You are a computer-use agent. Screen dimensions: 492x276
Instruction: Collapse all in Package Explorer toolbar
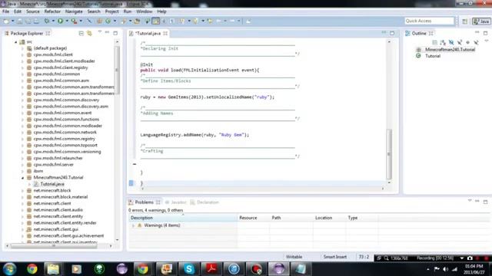pyautogui.click(x=81, y=33)
